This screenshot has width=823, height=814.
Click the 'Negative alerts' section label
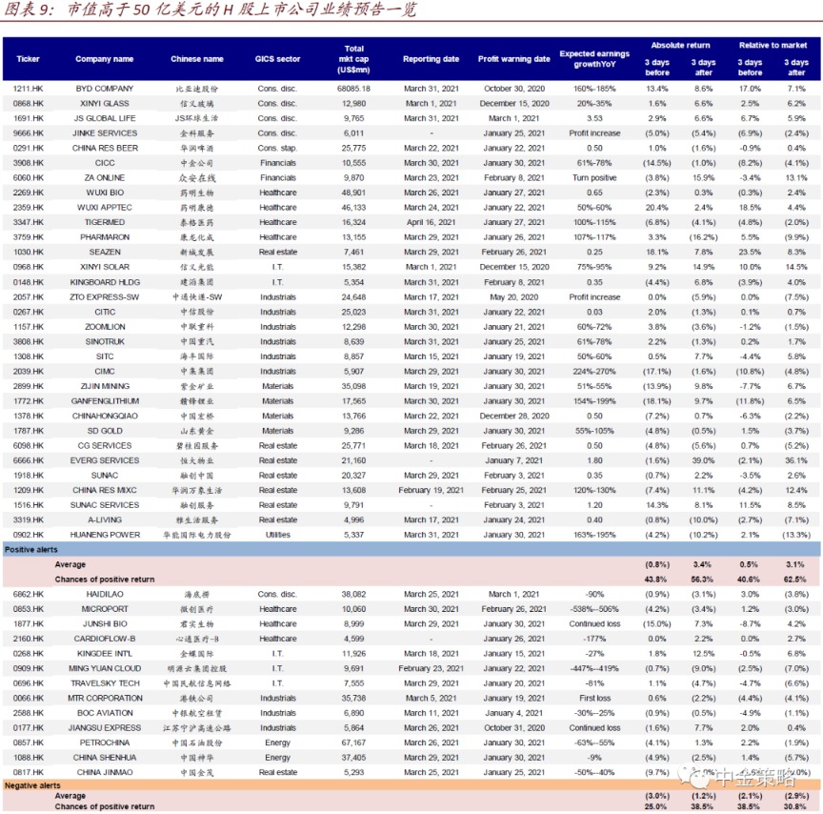pos(32,785)
